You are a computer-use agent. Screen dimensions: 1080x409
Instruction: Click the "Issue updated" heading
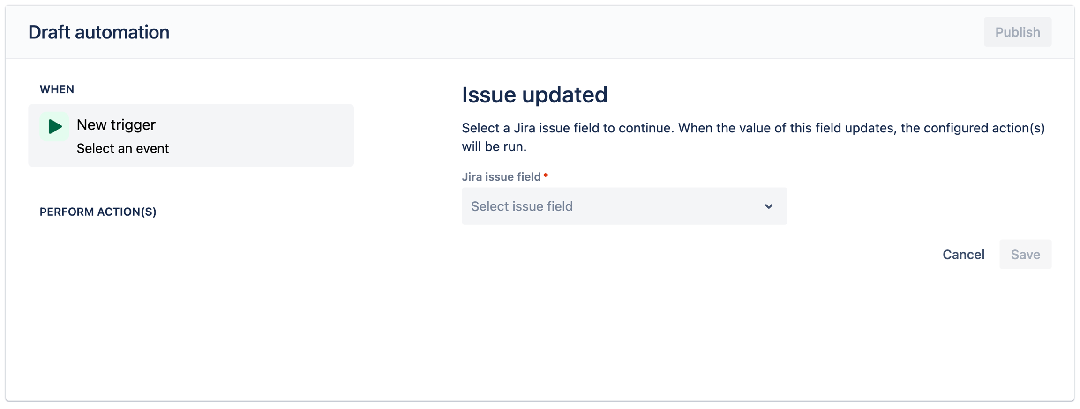(x=534, y=95)
